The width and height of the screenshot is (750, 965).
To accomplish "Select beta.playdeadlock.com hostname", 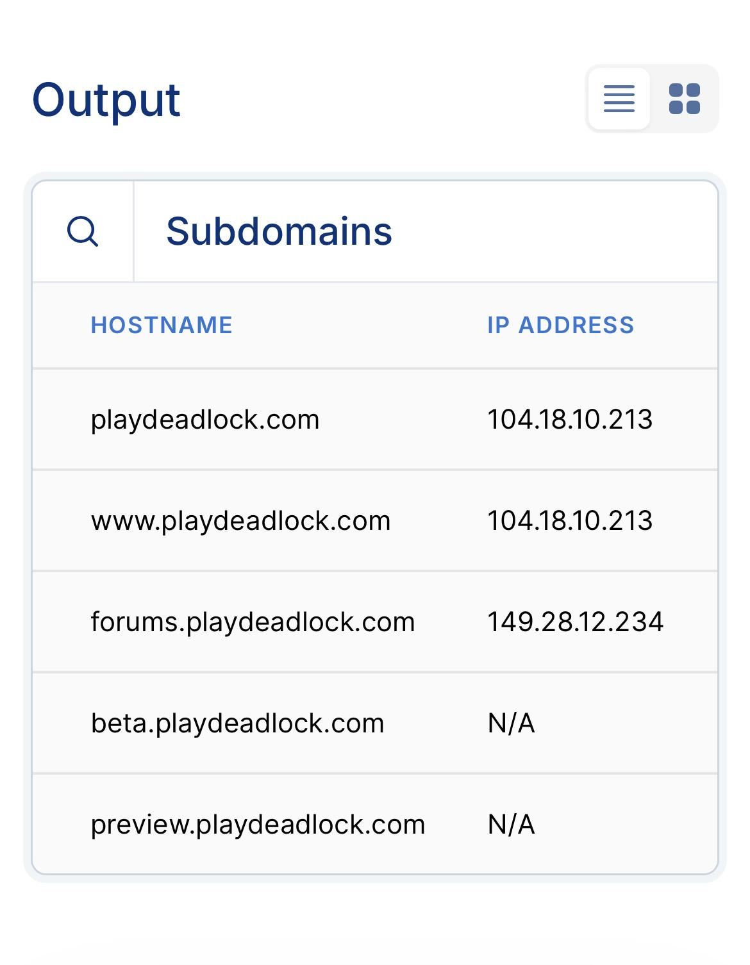I will click(x=238, y=723).
